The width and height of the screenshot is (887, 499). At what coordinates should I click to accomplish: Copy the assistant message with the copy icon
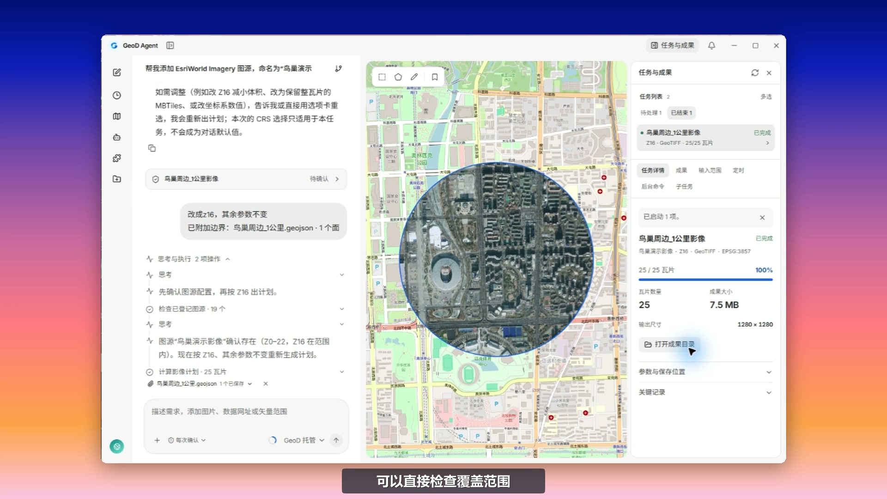click(x=152, y=148)
